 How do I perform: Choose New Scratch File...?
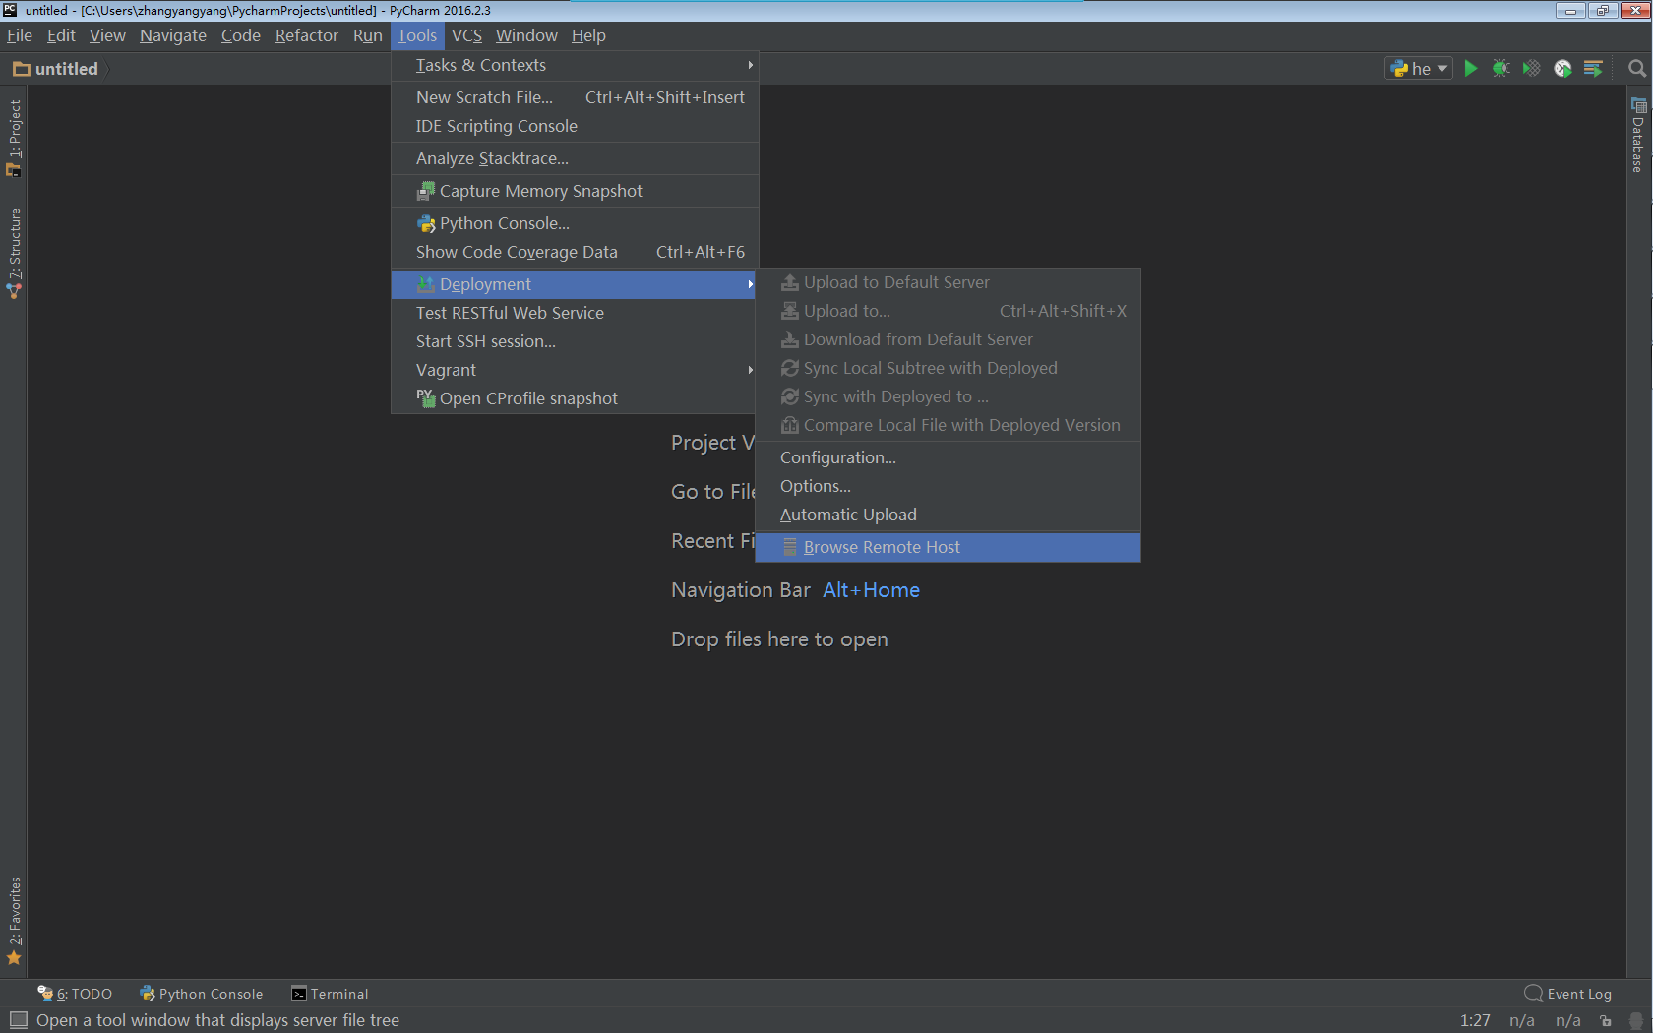575,97
